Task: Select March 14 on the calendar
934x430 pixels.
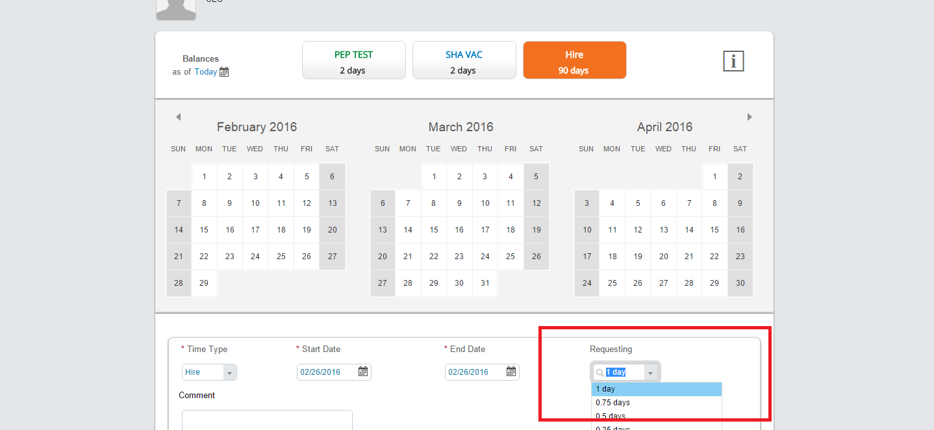Action: tap(408, 230)
